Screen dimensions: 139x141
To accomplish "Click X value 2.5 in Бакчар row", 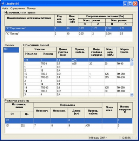I will (126, 34).
